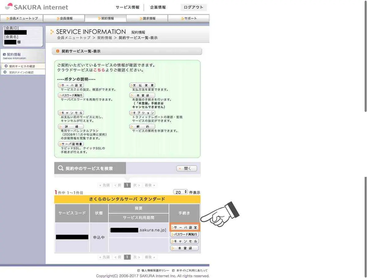Switch to the 請求情報 tab
Image resolution: width=367 pixels, height=278 pixels.
coord(147,18)
